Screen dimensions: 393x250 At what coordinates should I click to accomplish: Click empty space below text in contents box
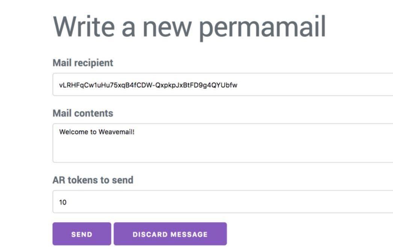coord(222,152)
